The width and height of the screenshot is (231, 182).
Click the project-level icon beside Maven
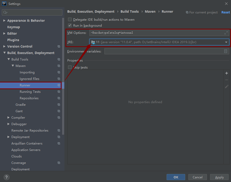click(x=59, y=66)
